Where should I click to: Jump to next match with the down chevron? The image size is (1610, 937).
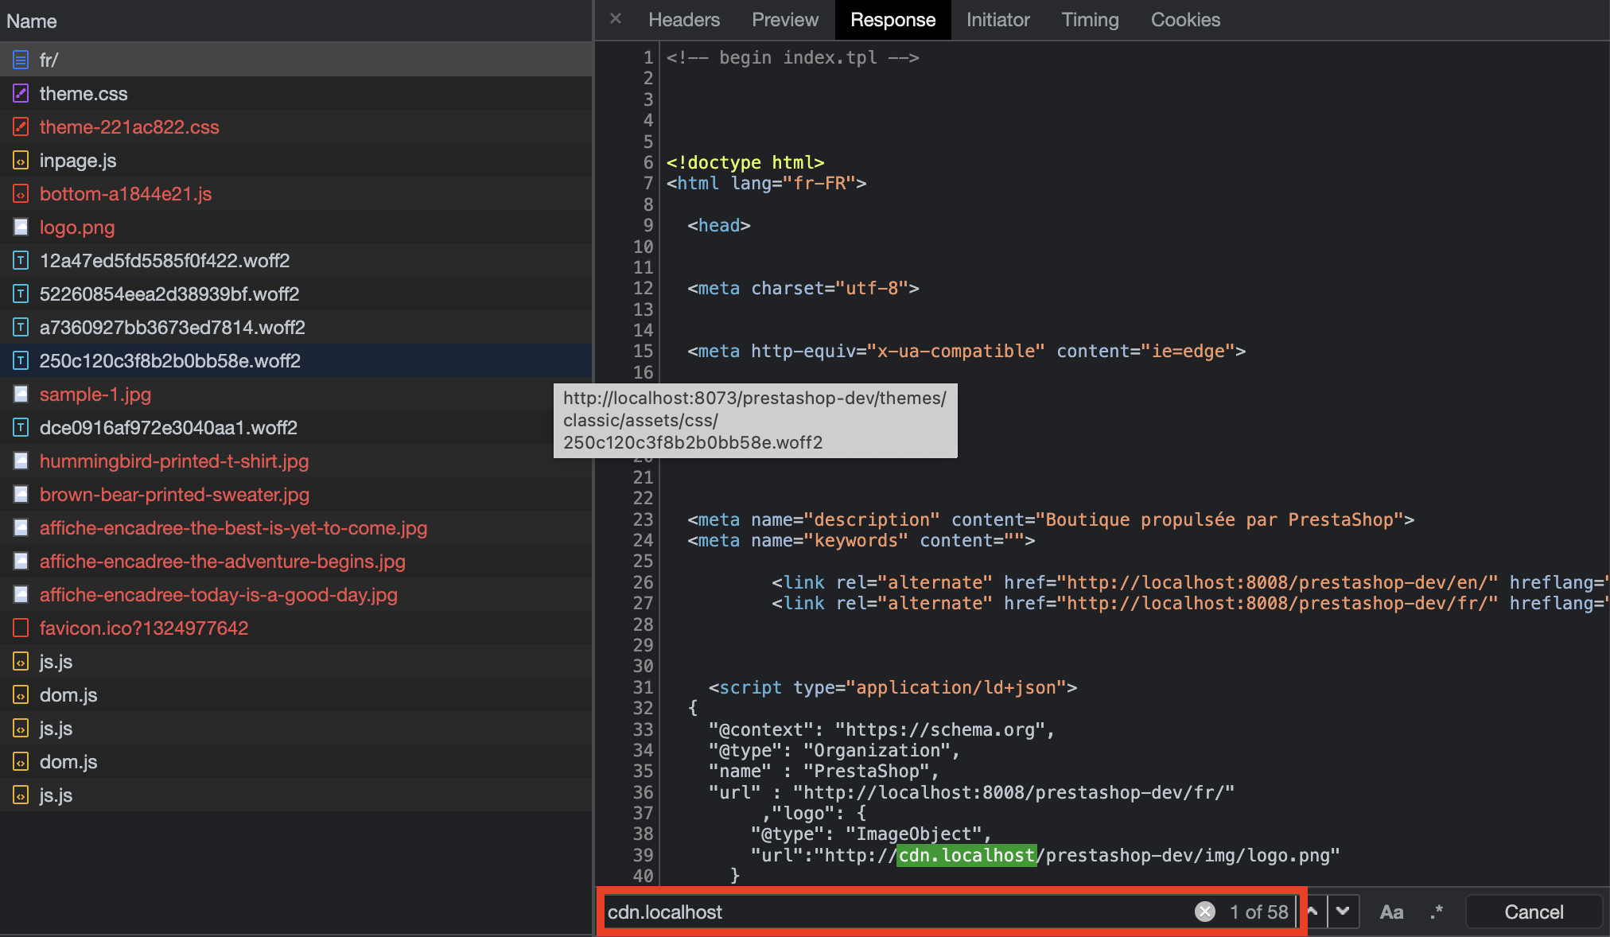[x=1344, y=912]
